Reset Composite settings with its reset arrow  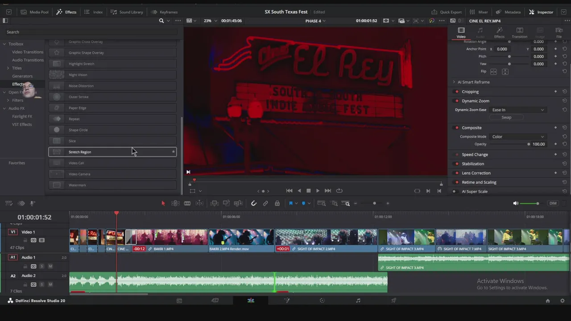click(565, 128)
